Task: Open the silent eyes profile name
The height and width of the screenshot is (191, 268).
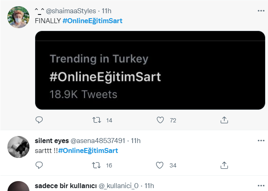Action: tap(52, 141)
